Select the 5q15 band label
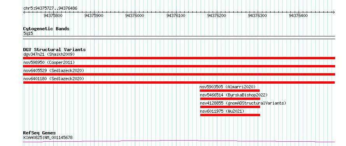Viewport: 346px width, 146px height. click(x=28, y=33)
